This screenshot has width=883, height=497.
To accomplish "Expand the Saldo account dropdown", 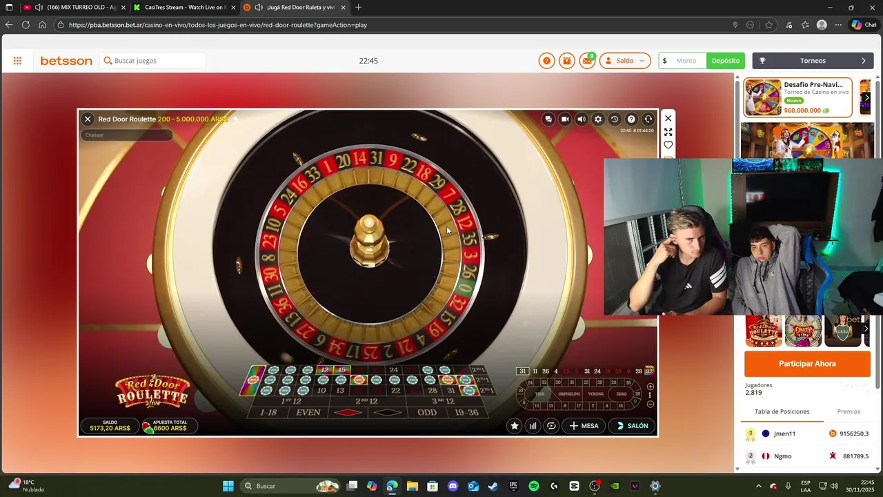I will tap(625, 61).
